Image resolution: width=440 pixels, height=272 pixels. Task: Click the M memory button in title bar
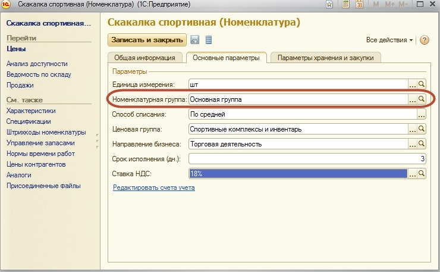pos(376,4)
